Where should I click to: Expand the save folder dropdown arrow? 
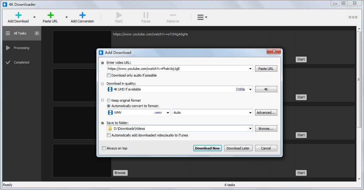click(251, 129)
